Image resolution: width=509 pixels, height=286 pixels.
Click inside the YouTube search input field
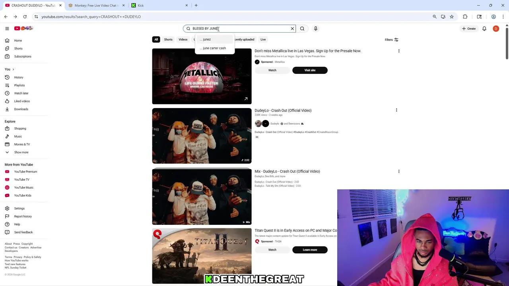click(x=240, y=29)
